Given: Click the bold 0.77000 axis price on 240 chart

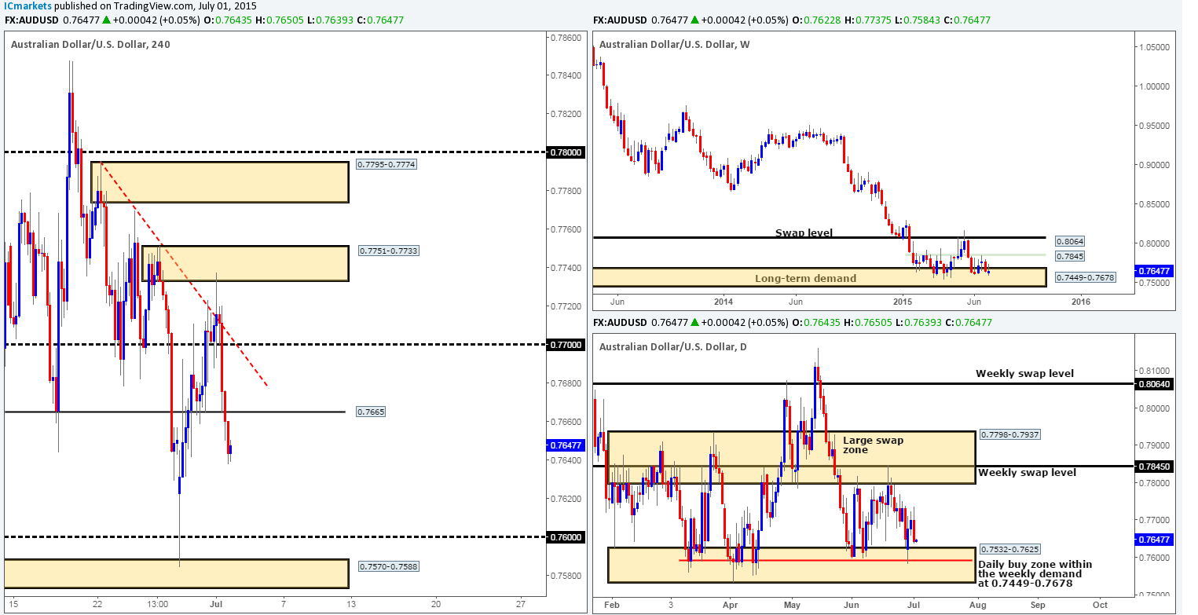Looking at the screenshot, I should (564, 345).
